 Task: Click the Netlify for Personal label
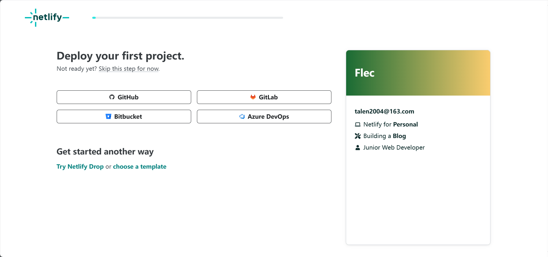pos(390,124)
